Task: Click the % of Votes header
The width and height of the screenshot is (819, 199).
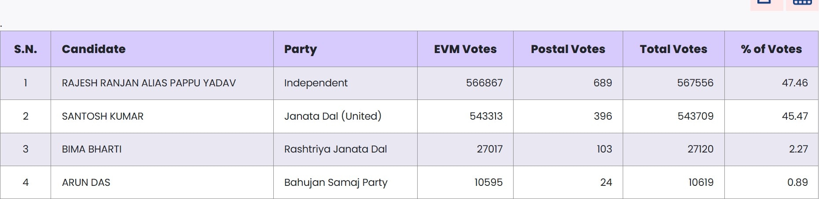Action: pyautogui.click(x=771, y=49)
